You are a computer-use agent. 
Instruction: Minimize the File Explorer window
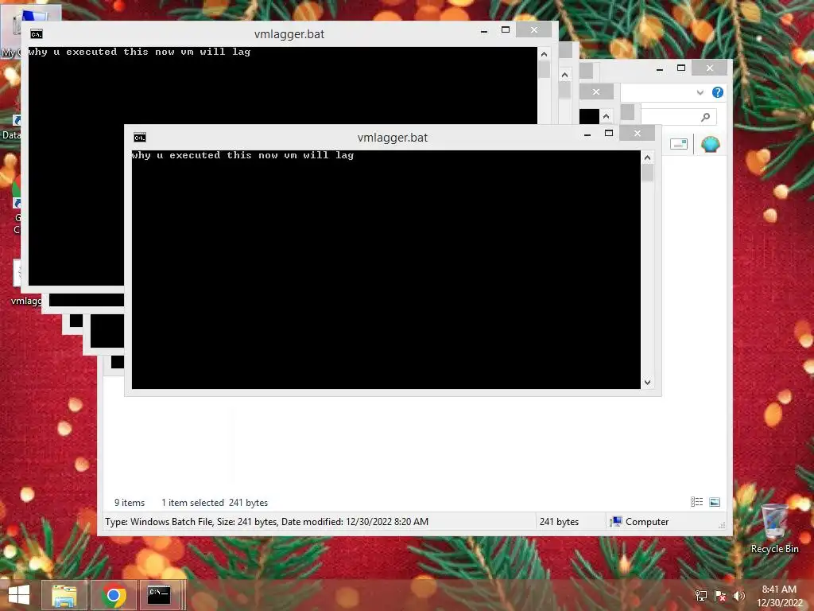tap(659, 68)
